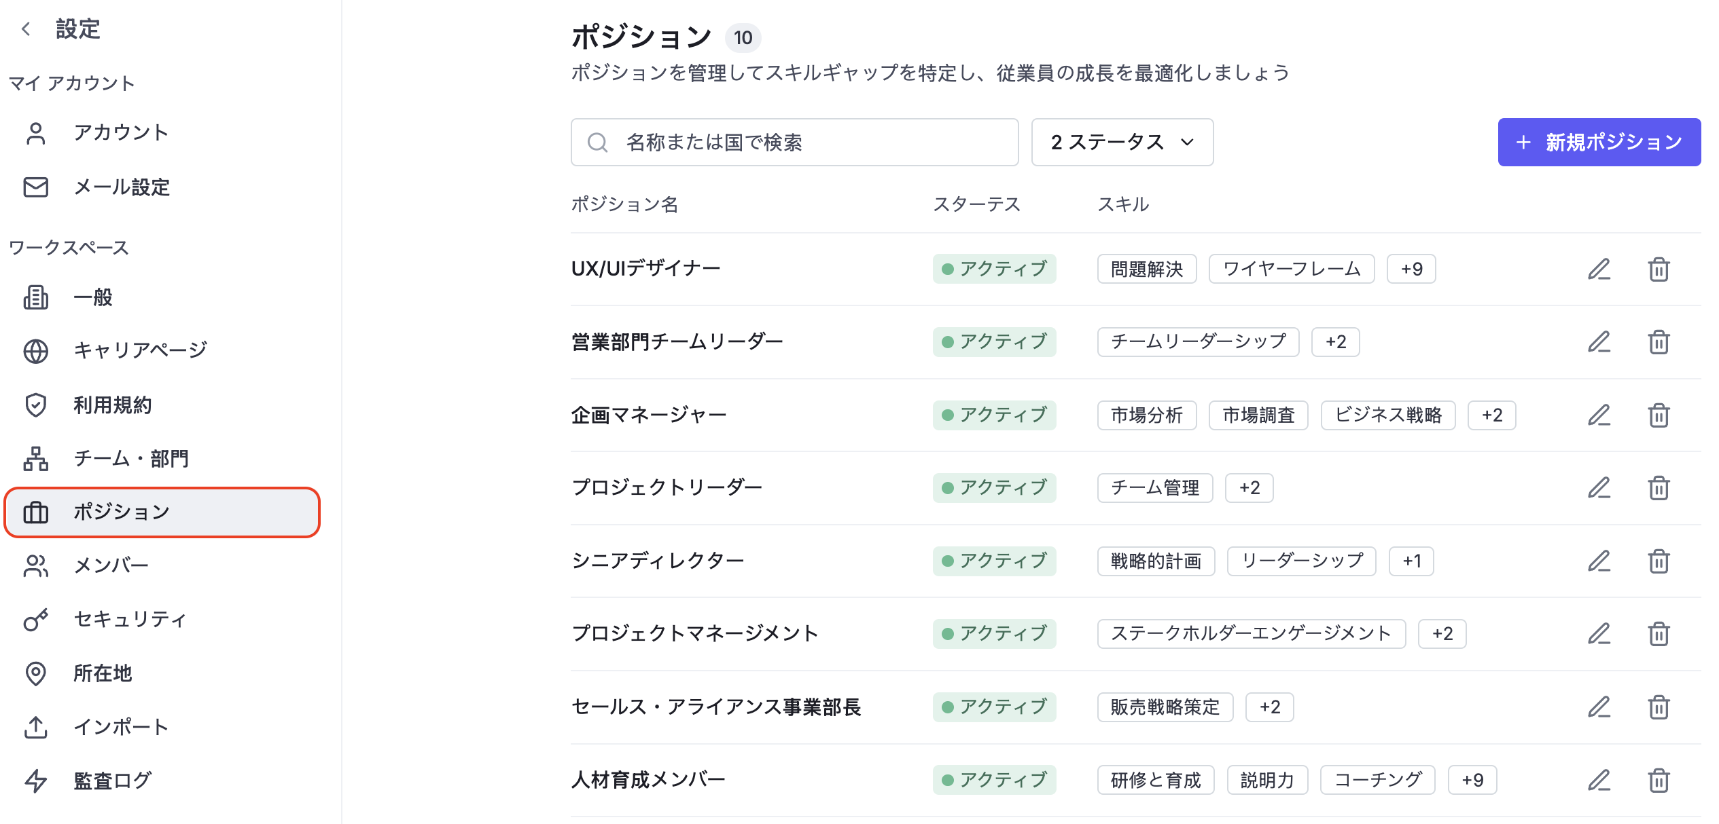Click the back arrow next to 設定
This screenshot has width=1719, height=824.
click(x=26, y=29)
